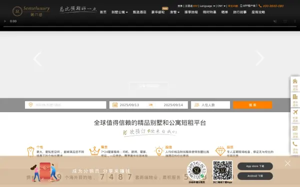Click the square app-download QR code
Image resolution: width=300 pixels, height=187 pixels.
click(222, 171)
